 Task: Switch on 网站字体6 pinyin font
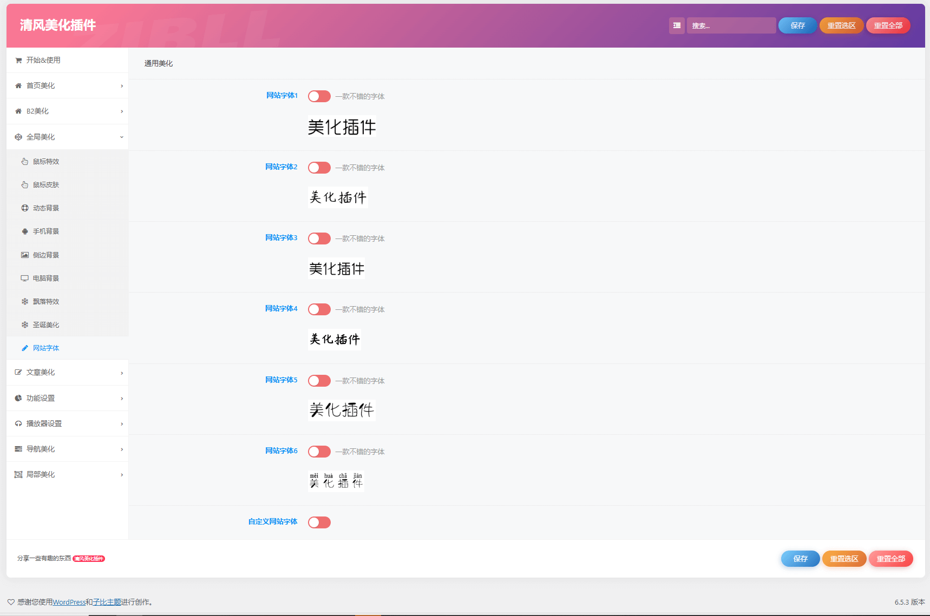coord(319,452)
